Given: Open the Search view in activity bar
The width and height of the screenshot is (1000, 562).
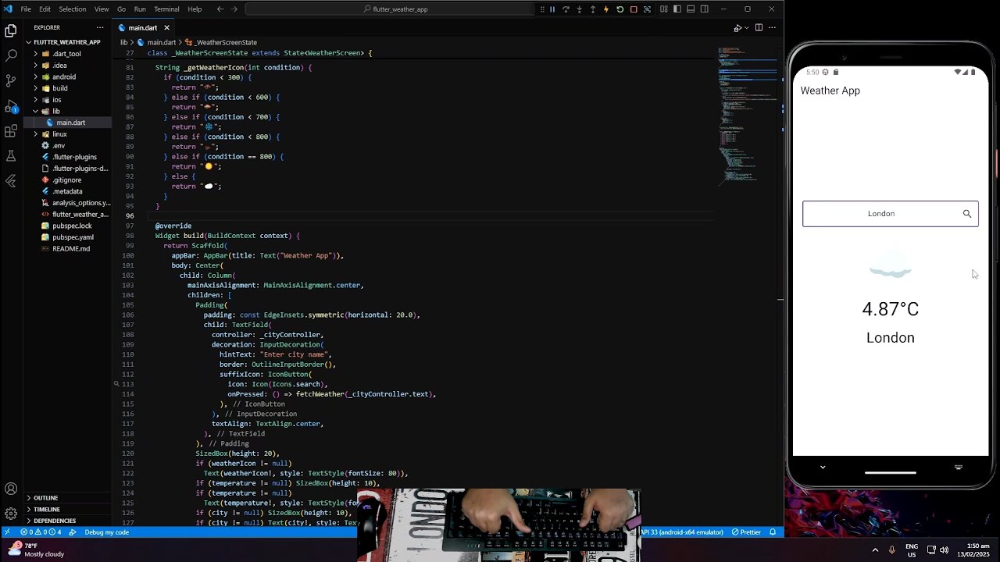Looking at the screenshot, I should tap(11, 56).
